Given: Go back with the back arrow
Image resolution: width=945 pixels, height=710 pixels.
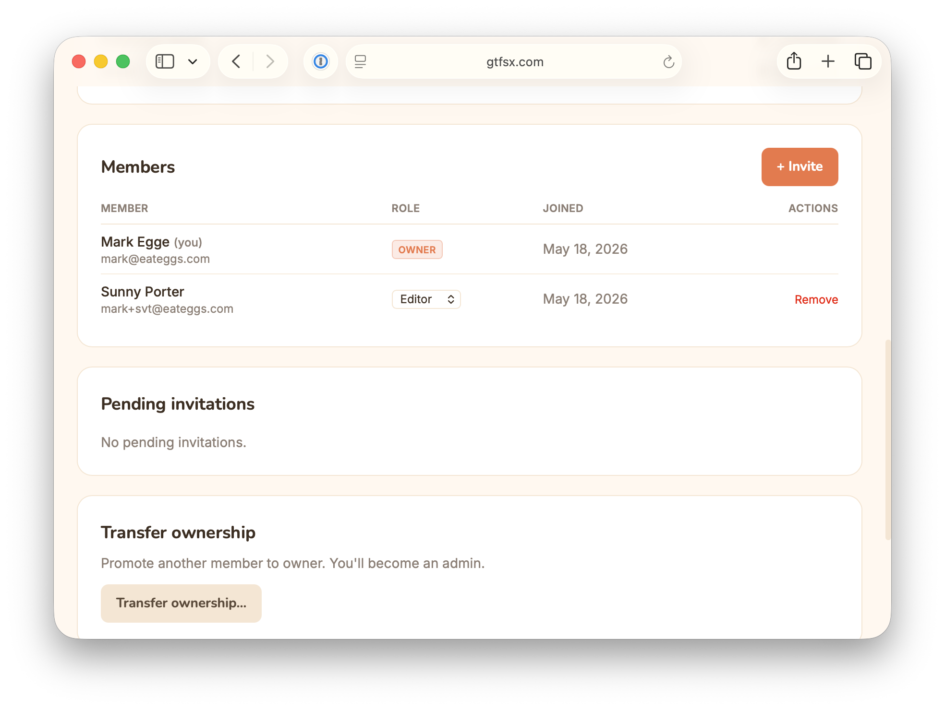Looking at the screenshot, I should tap(236, 61).
